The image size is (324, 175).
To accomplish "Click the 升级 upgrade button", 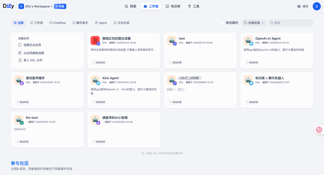I will pyautogui.click(x=60, y=6).
